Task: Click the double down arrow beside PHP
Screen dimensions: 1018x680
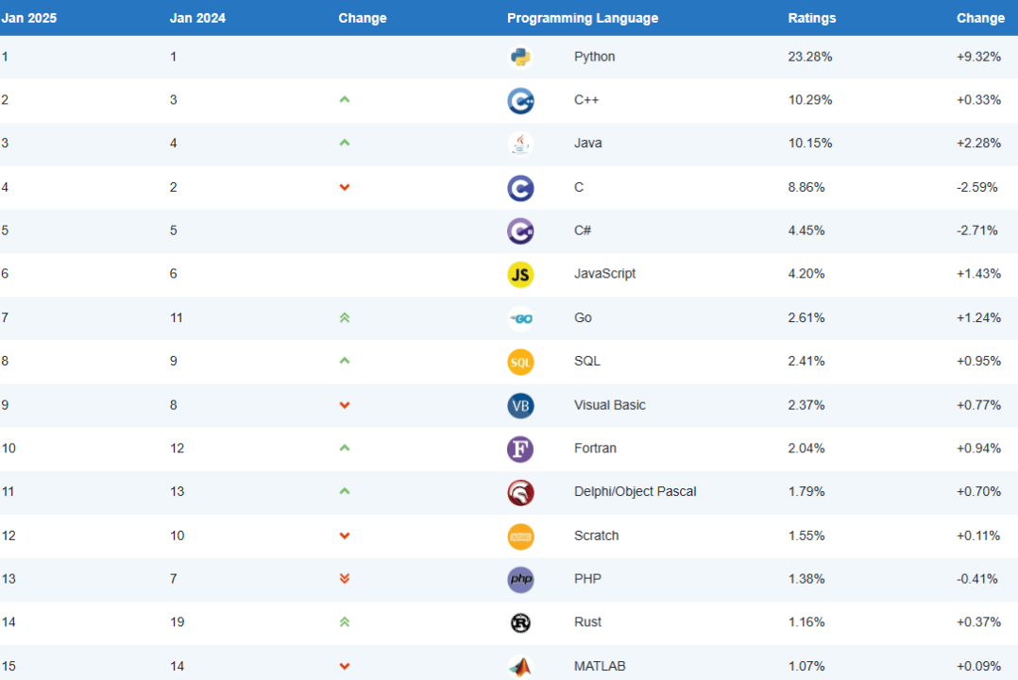Action: pos(345,579)
